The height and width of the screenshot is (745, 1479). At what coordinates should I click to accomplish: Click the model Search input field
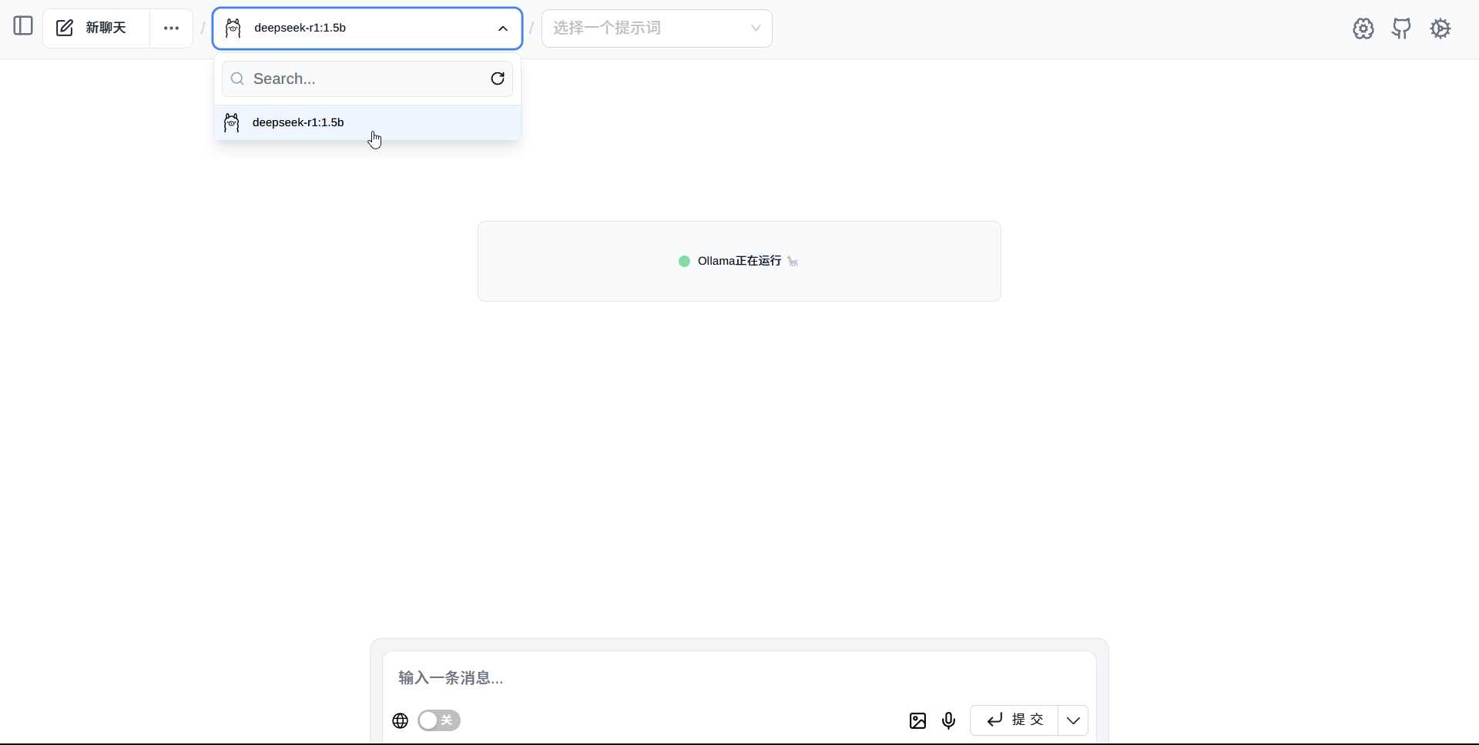click(367, 79)
